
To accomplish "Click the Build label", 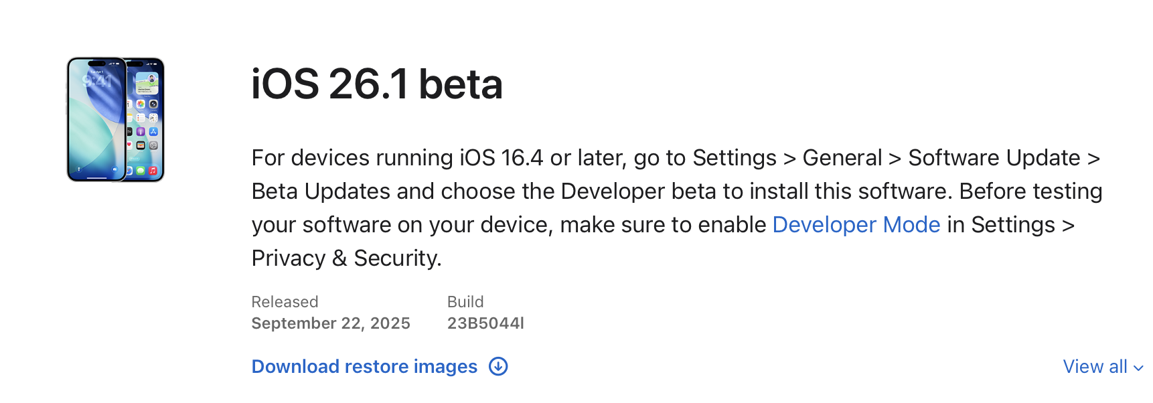I will (x=465, y=302).
